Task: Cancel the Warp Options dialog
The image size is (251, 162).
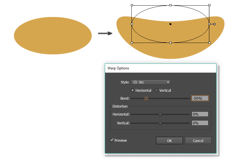Action: (x=198, y=141)
